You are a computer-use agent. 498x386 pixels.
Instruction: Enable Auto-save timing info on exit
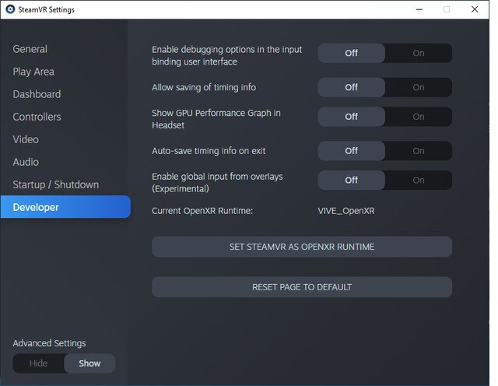point(419,151)
